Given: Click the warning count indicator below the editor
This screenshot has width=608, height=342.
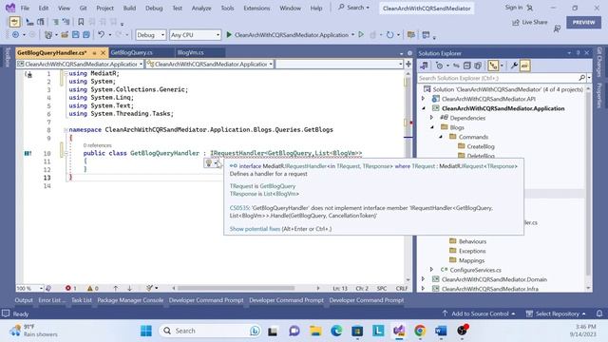Looking at the screenshot, I should [93, 288].
